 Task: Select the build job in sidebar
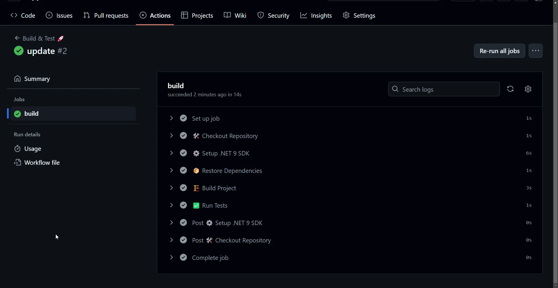coord(73,114)
